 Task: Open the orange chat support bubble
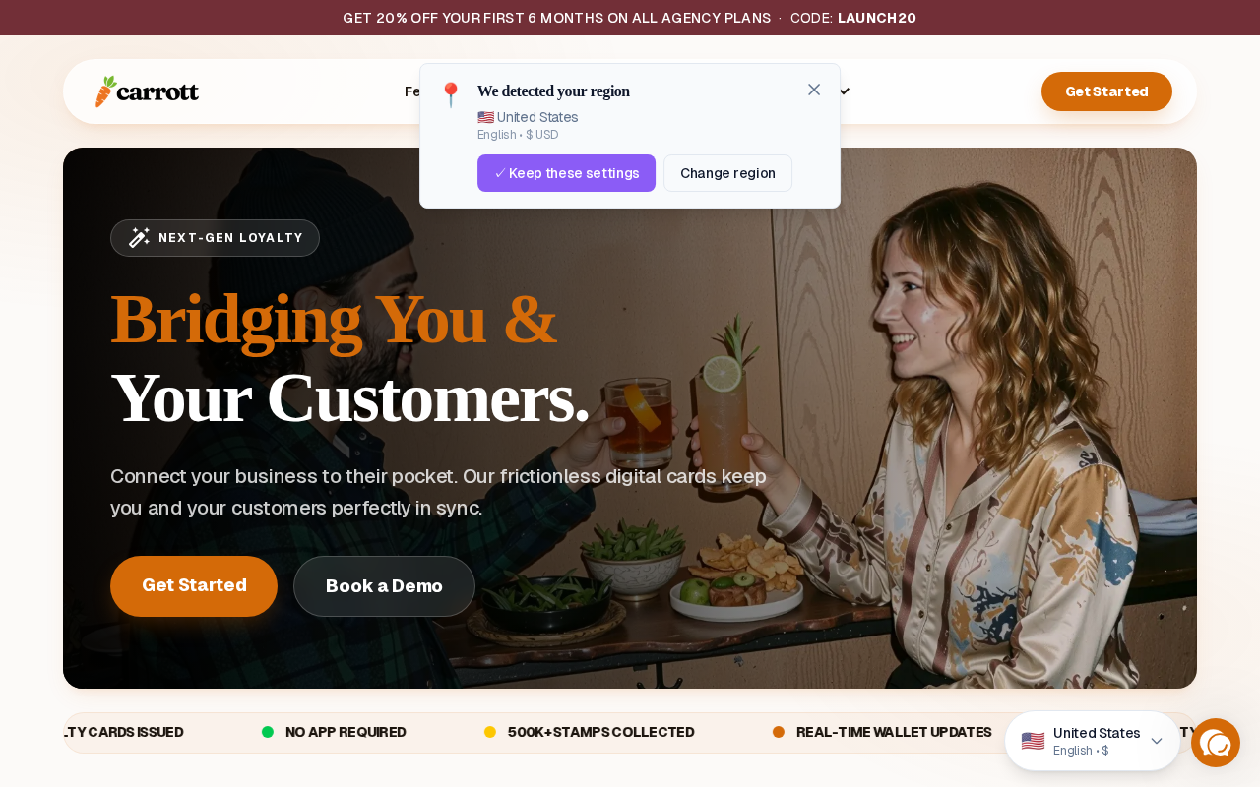1216,743
